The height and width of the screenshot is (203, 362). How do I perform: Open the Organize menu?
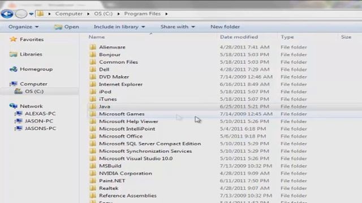coord(23,27)
